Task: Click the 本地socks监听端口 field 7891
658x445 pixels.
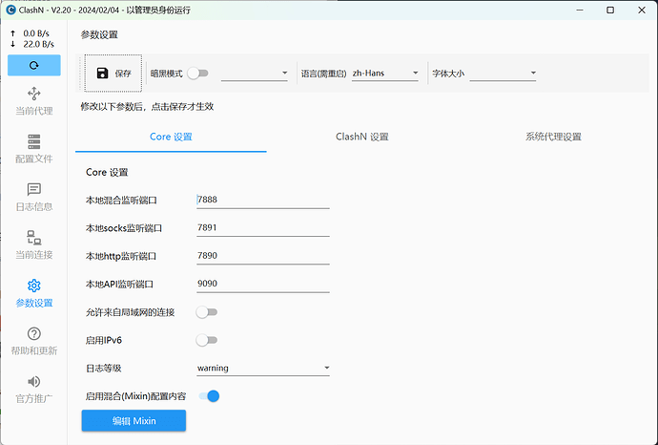Action: click(x=263, y=228)
